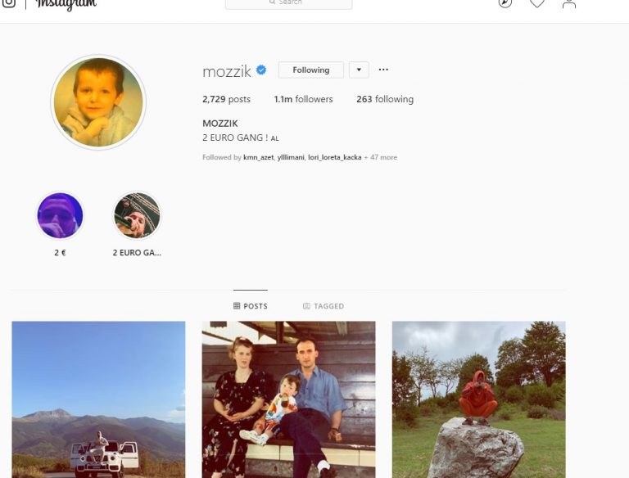
Task: Expand the suggested accounts dropdown arrow
Action: (x=359, y=70)
